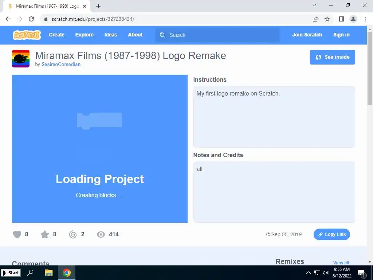Click the Search input field

(217, 35)
